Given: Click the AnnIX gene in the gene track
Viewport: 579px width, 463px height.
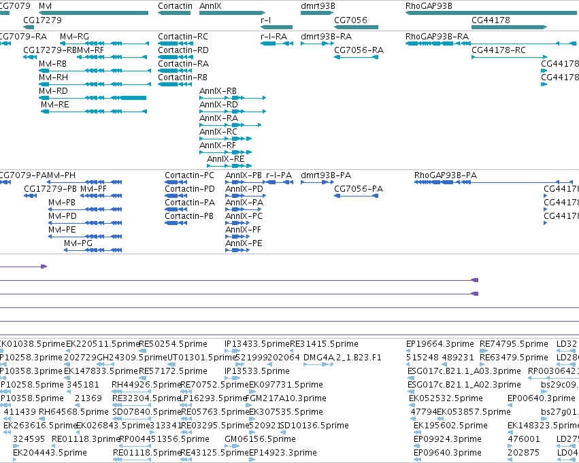Looking at the screenshot, I should [232, 13].
